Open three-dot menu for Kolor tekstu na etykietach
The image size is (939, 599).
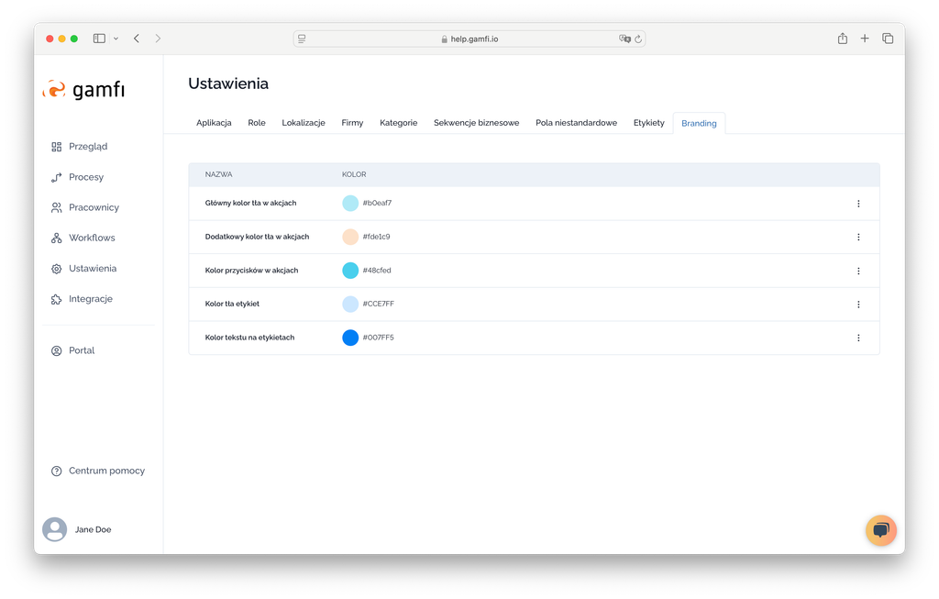[858, 338]
